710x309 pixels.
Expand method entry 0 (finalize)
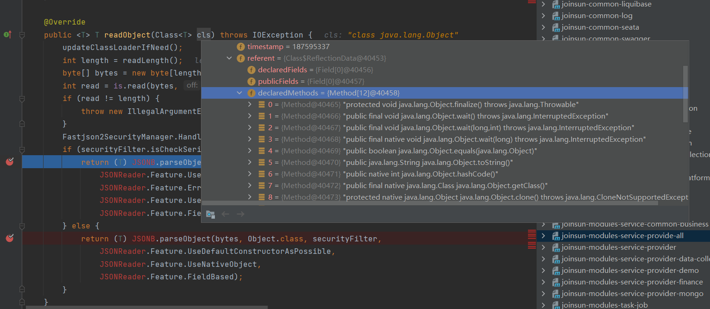[250, 105]
